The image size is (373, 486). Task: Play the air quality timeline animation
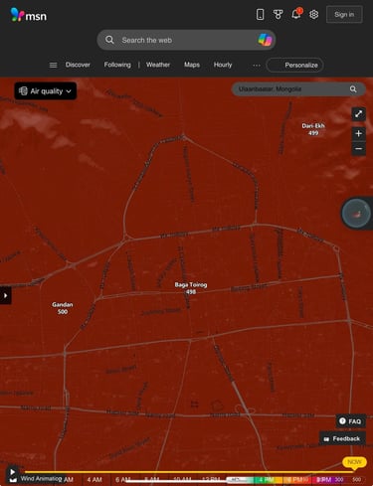pos(12,471)
